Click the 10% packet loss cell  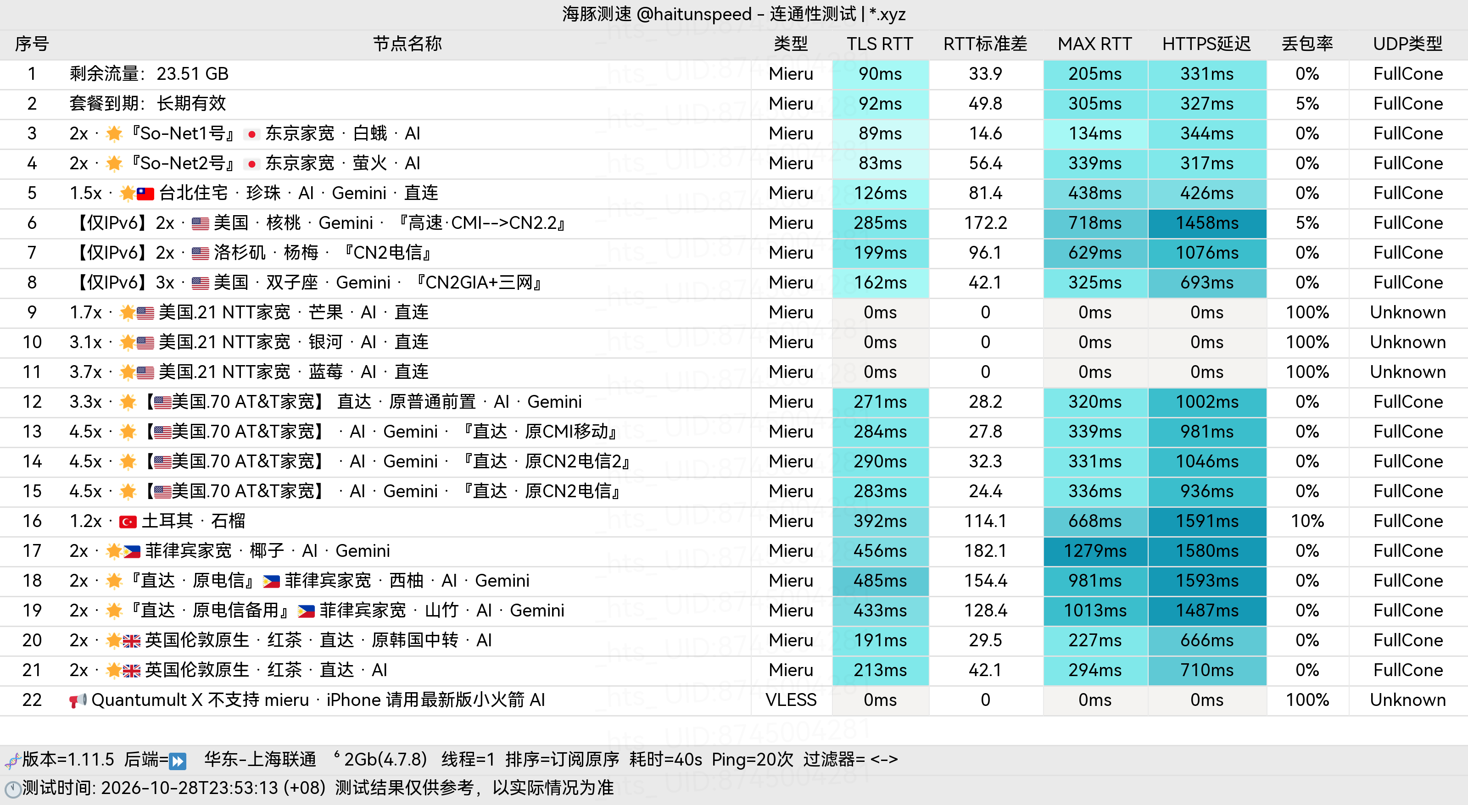tap(1307, 521)
